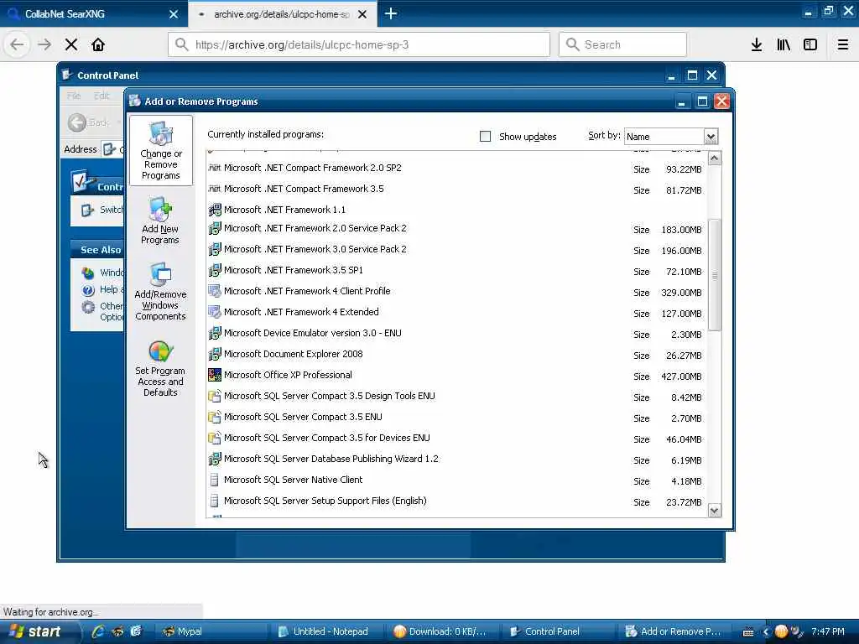
Task: Click icon of SQL Server Database Publishing Wizard
Action: click(x=215, y=459)
